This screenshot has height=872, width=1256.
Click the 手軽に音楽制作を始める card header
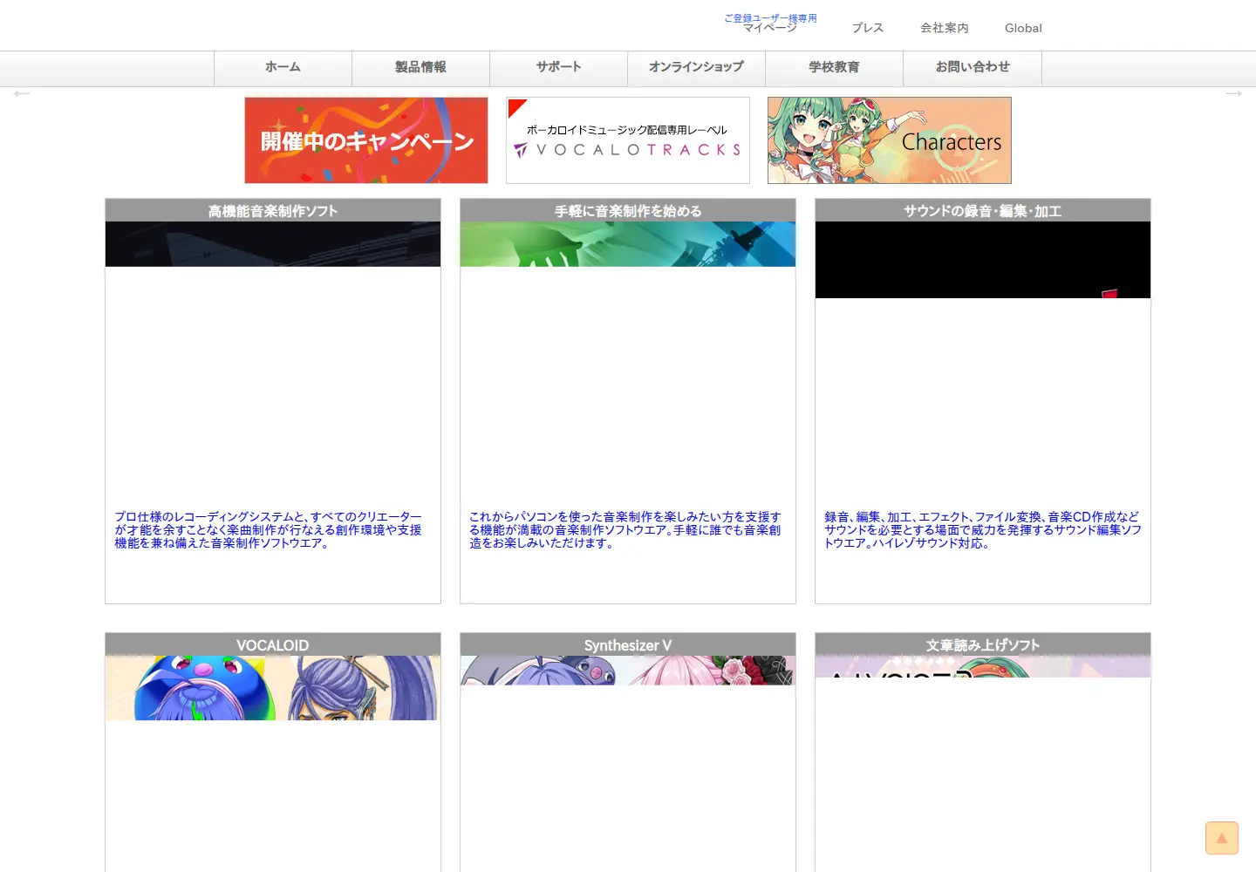[x=628, y=210]
